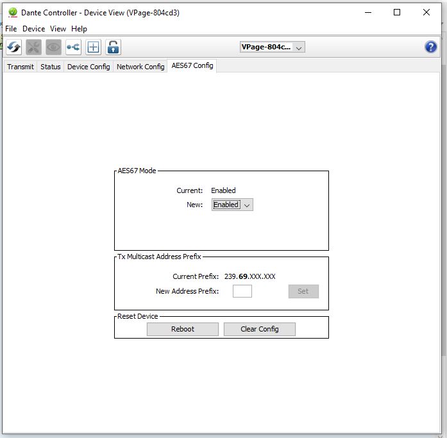This screenshot has width=447, height=438.
Task: Click the Current Prefix value 239.69.XXX.XXX
Action: tap(249, 276)
